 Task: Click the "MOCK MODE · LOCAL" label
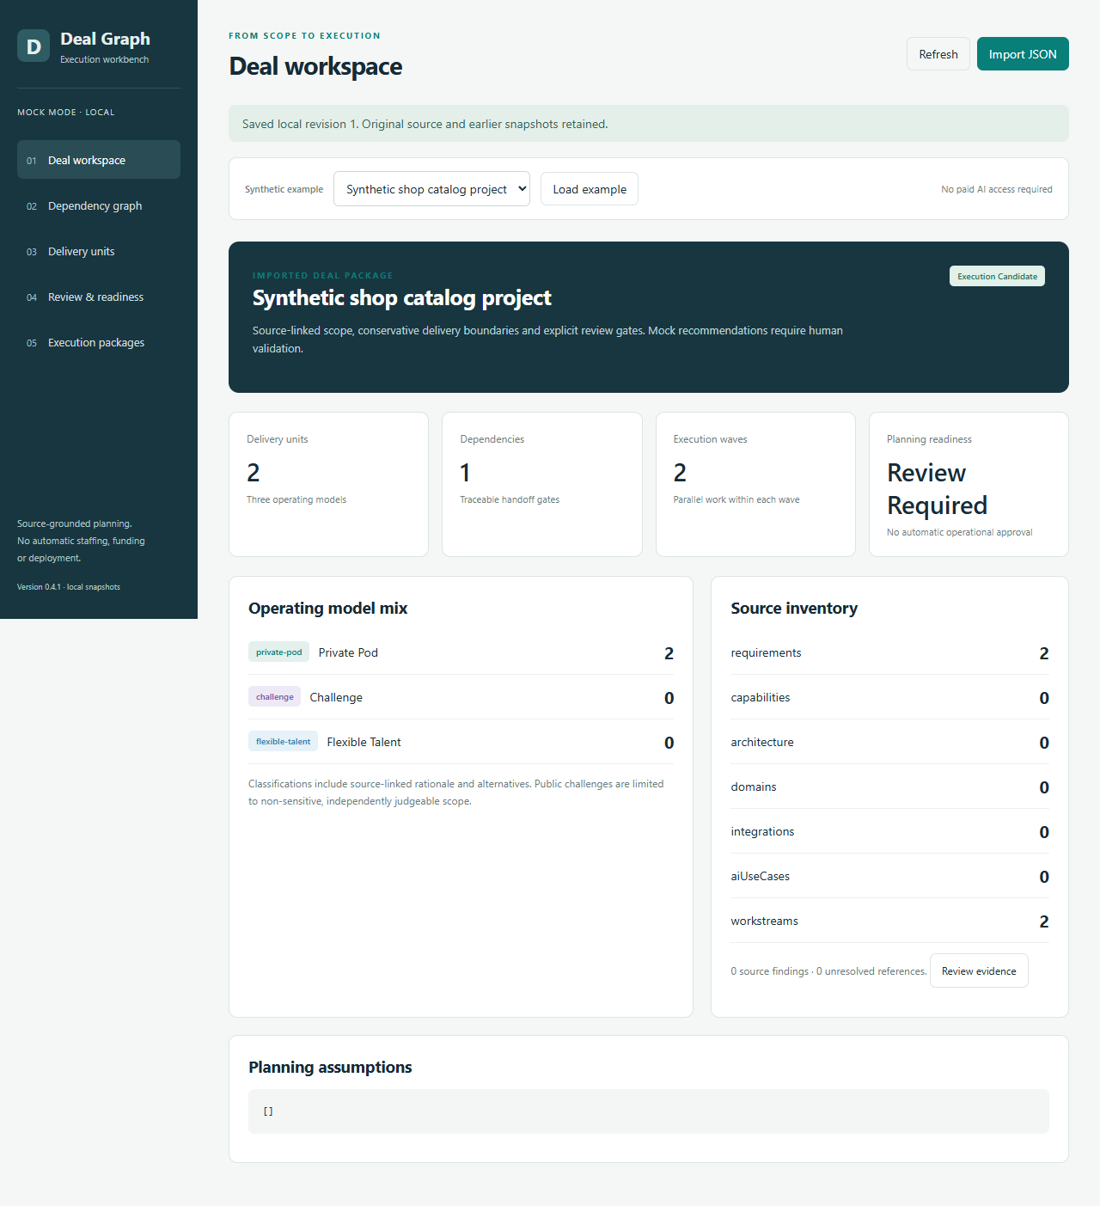[x=66, y=113]
